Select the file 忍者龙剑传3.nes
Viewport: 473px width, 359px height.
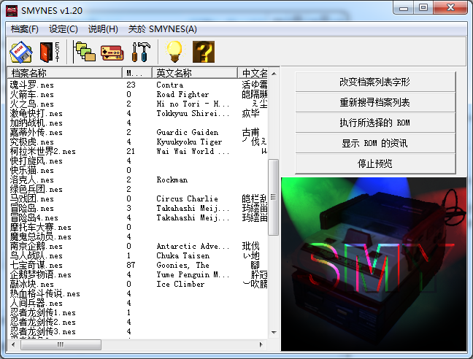43,332
